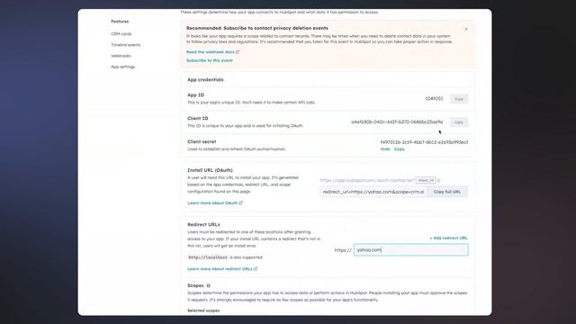Copy the client secret
Viewport: 576px width, 324px height.
(400, 149)
